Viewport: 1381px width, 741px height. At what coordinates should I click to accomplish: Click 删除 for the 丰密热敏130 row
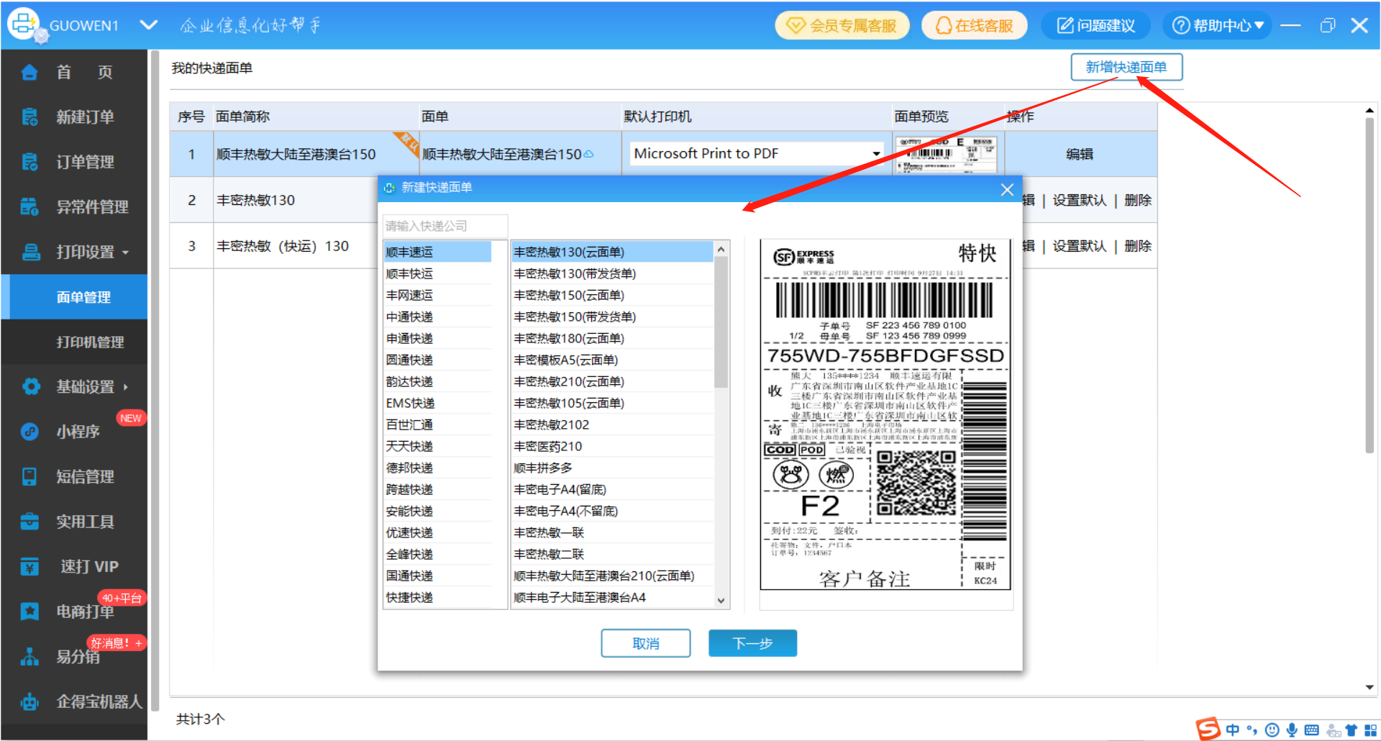pyautogui.click(x=1138, y=200)
